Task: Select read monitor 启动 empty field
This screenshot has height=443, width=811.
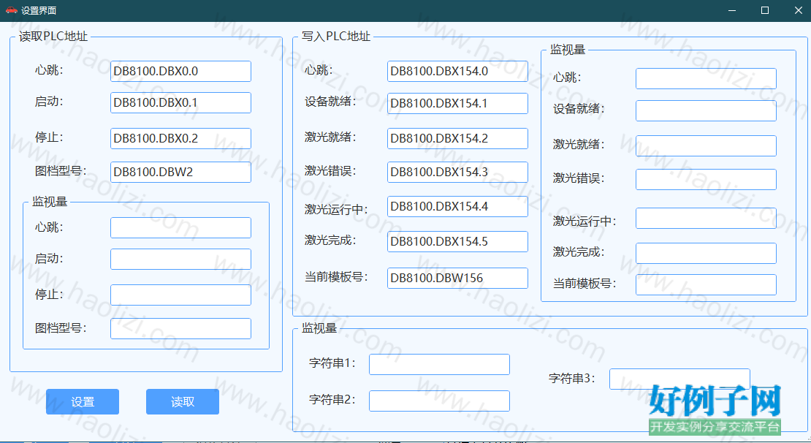Action: [x=180, y=260]
